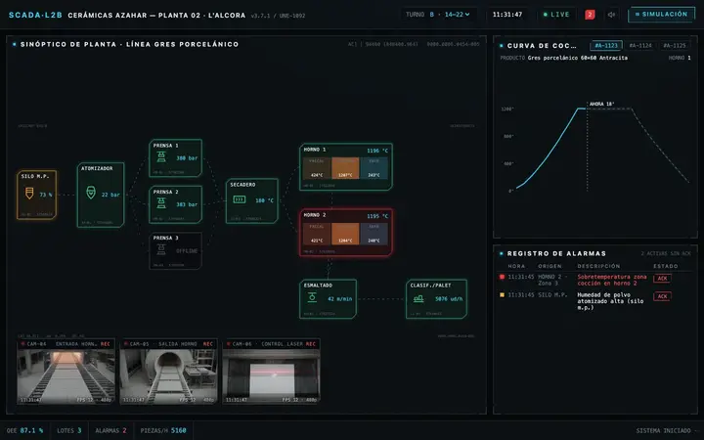
Task: Click the Secadero 180 °C reading
Action: tap(264, 200)
